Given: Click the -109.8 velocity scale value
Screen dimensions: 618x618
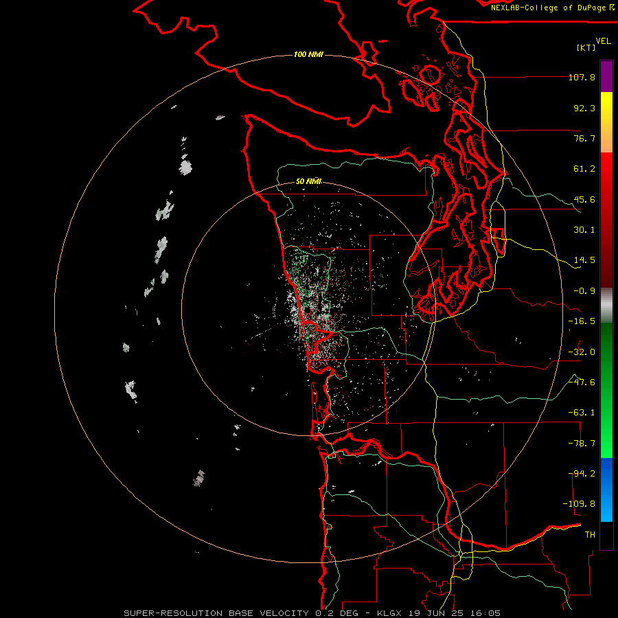Looking at the screenshot, I should (579, 504).
